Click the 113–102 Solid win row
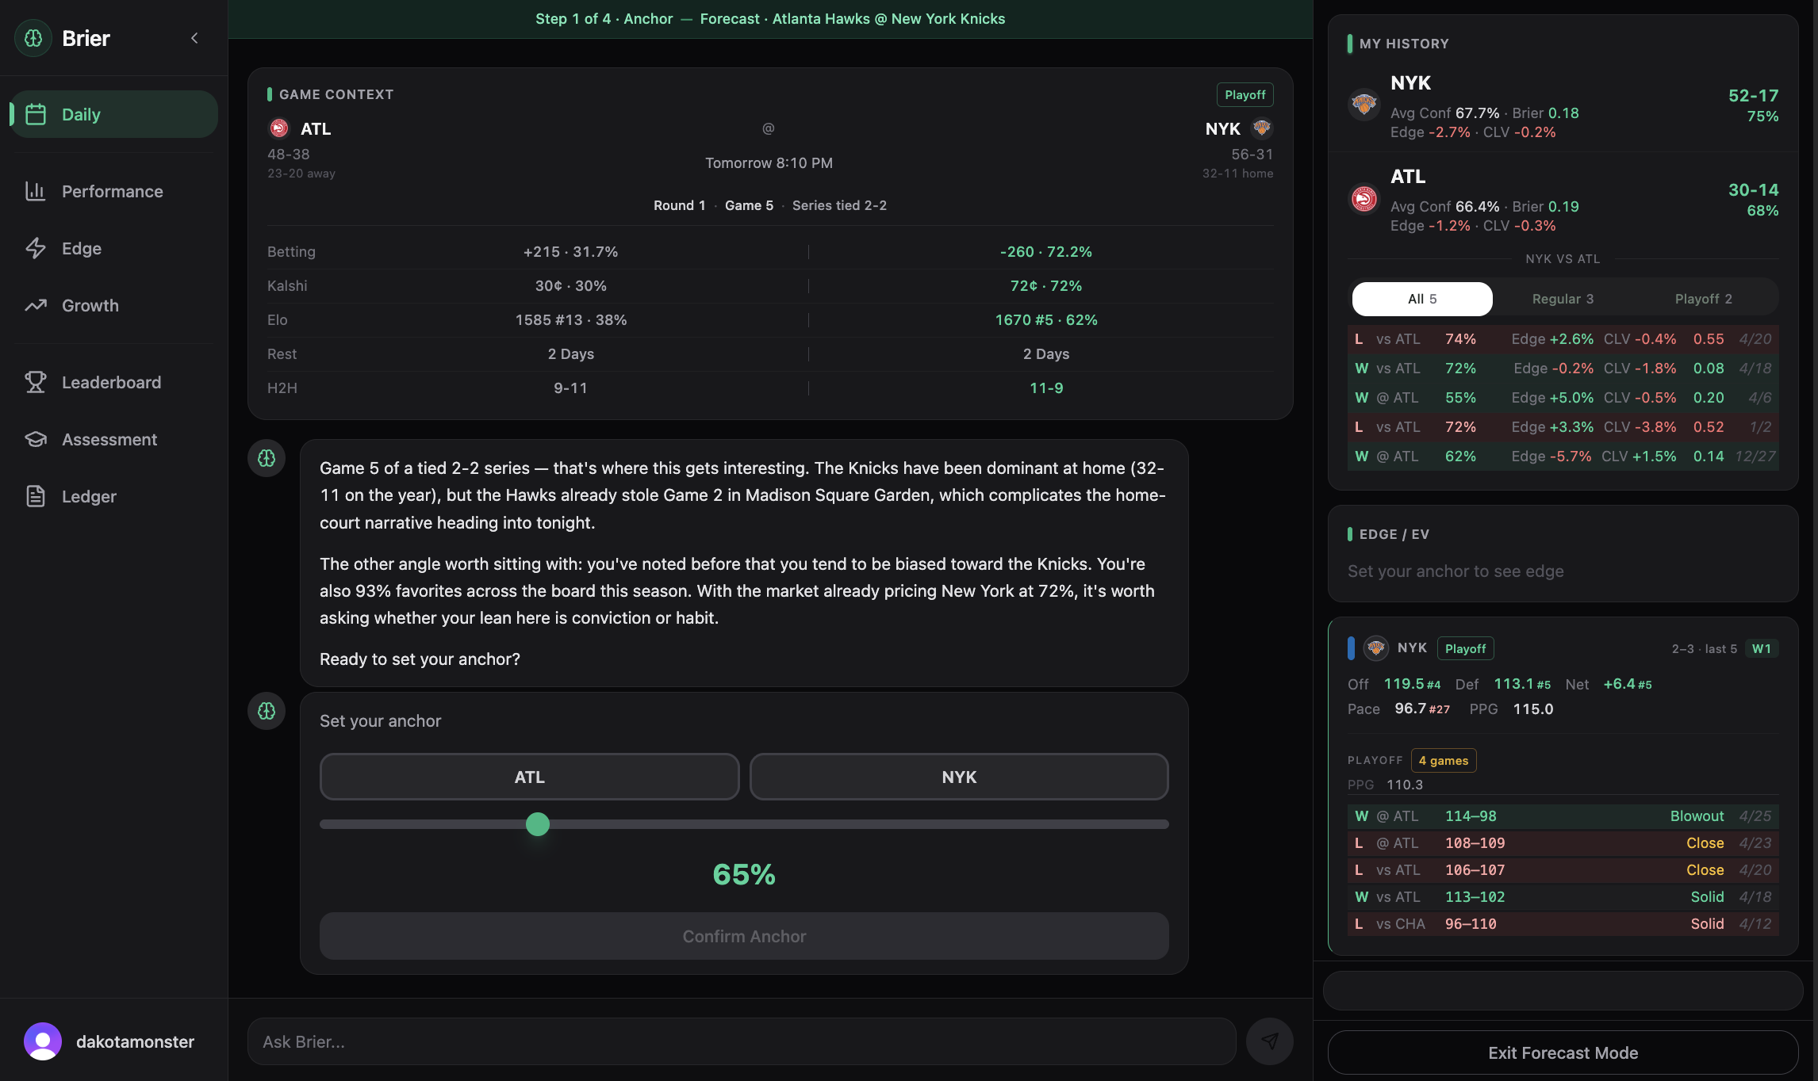 click(x=1563, y=897)
